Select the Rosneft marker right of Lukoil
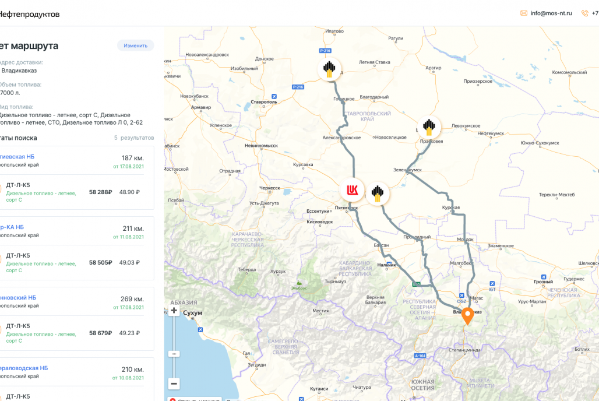The height and width of the screenshot is (401, 599). point(378,191)
